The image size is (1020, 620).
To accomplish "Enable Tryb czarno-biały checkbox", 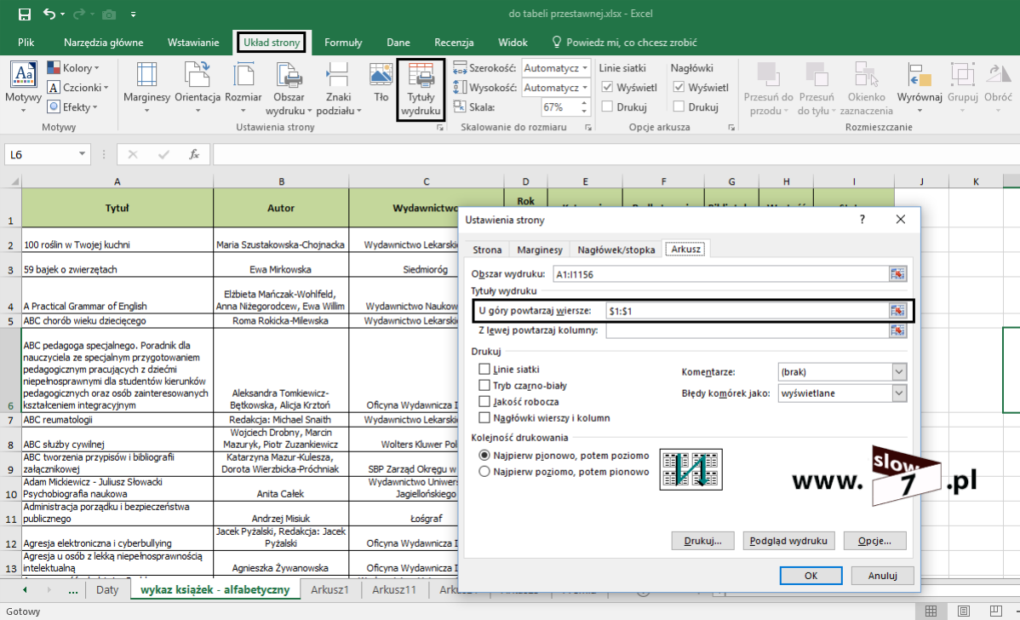I will [484, 385].
